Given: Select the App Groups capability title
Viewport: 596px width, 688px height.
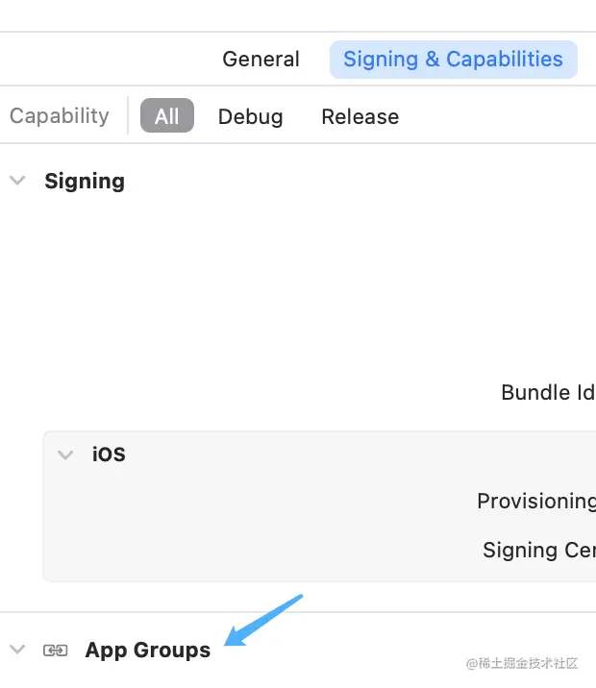Looking at the screenshot, I should point(147,651).
